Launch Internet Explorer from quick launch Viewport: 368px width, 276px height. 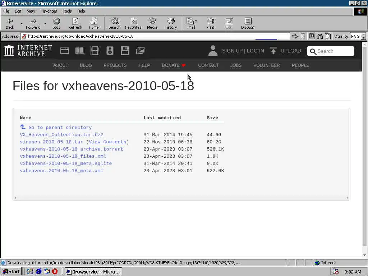coord(38,272)
